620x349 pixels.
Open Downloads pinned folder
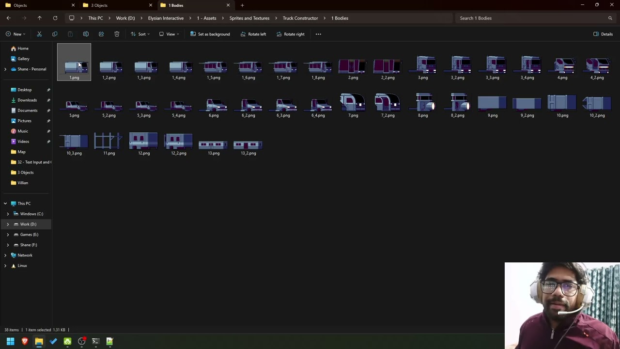(x=26, y=100)
